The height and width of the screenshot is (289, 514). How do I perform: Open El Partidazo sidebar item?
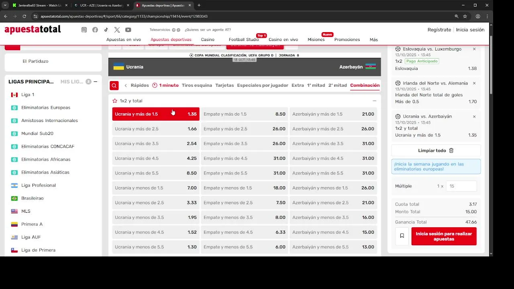tap(36, 61)
